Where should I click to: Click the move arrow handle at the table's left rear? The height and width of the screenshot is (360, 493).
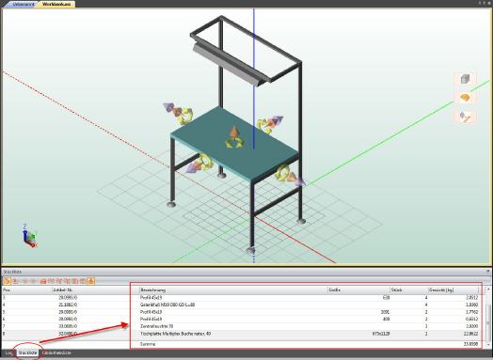tap(178, 112)
